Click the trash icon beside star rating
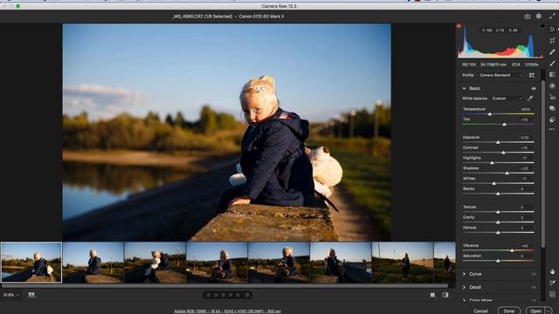This screenshot has height=314, width=559. [247, 295]
